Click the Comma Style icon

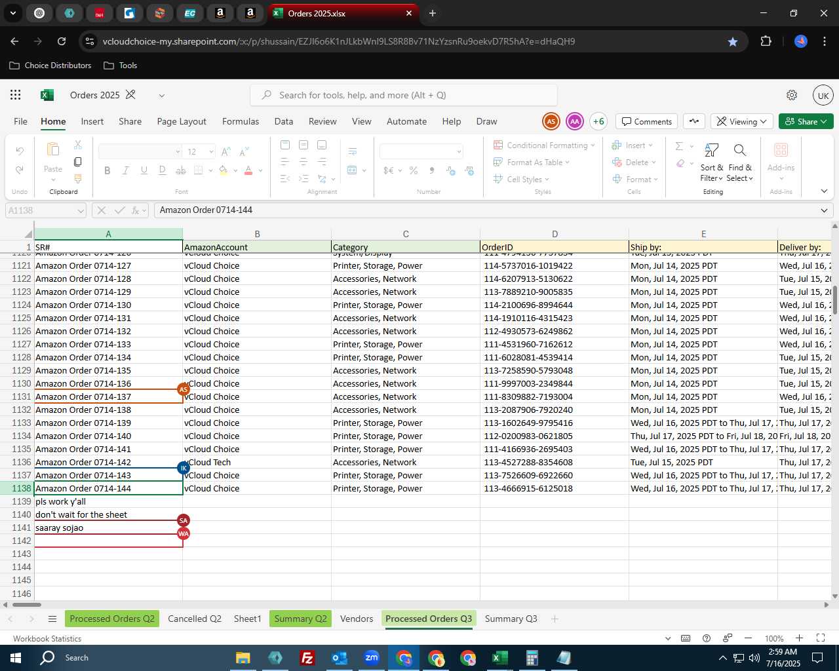[432, 170]
